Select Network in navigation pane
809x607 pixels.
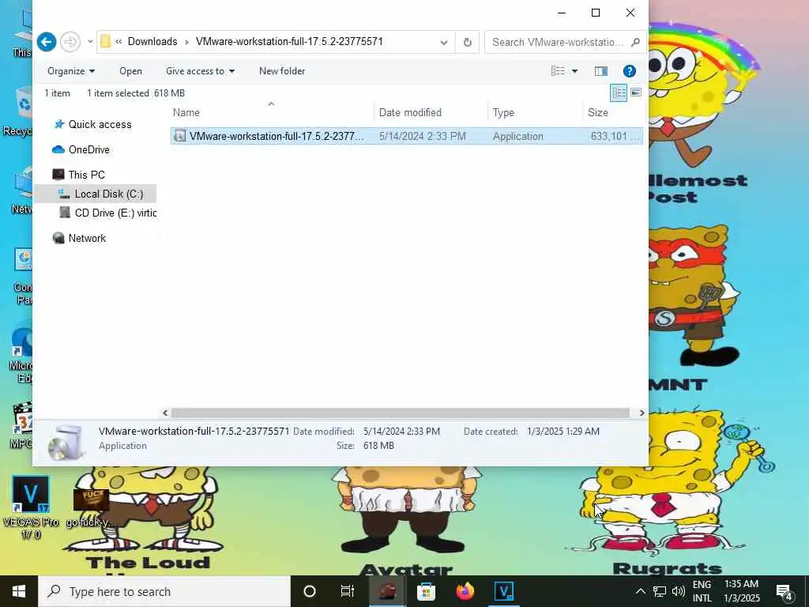pos(80,238)
